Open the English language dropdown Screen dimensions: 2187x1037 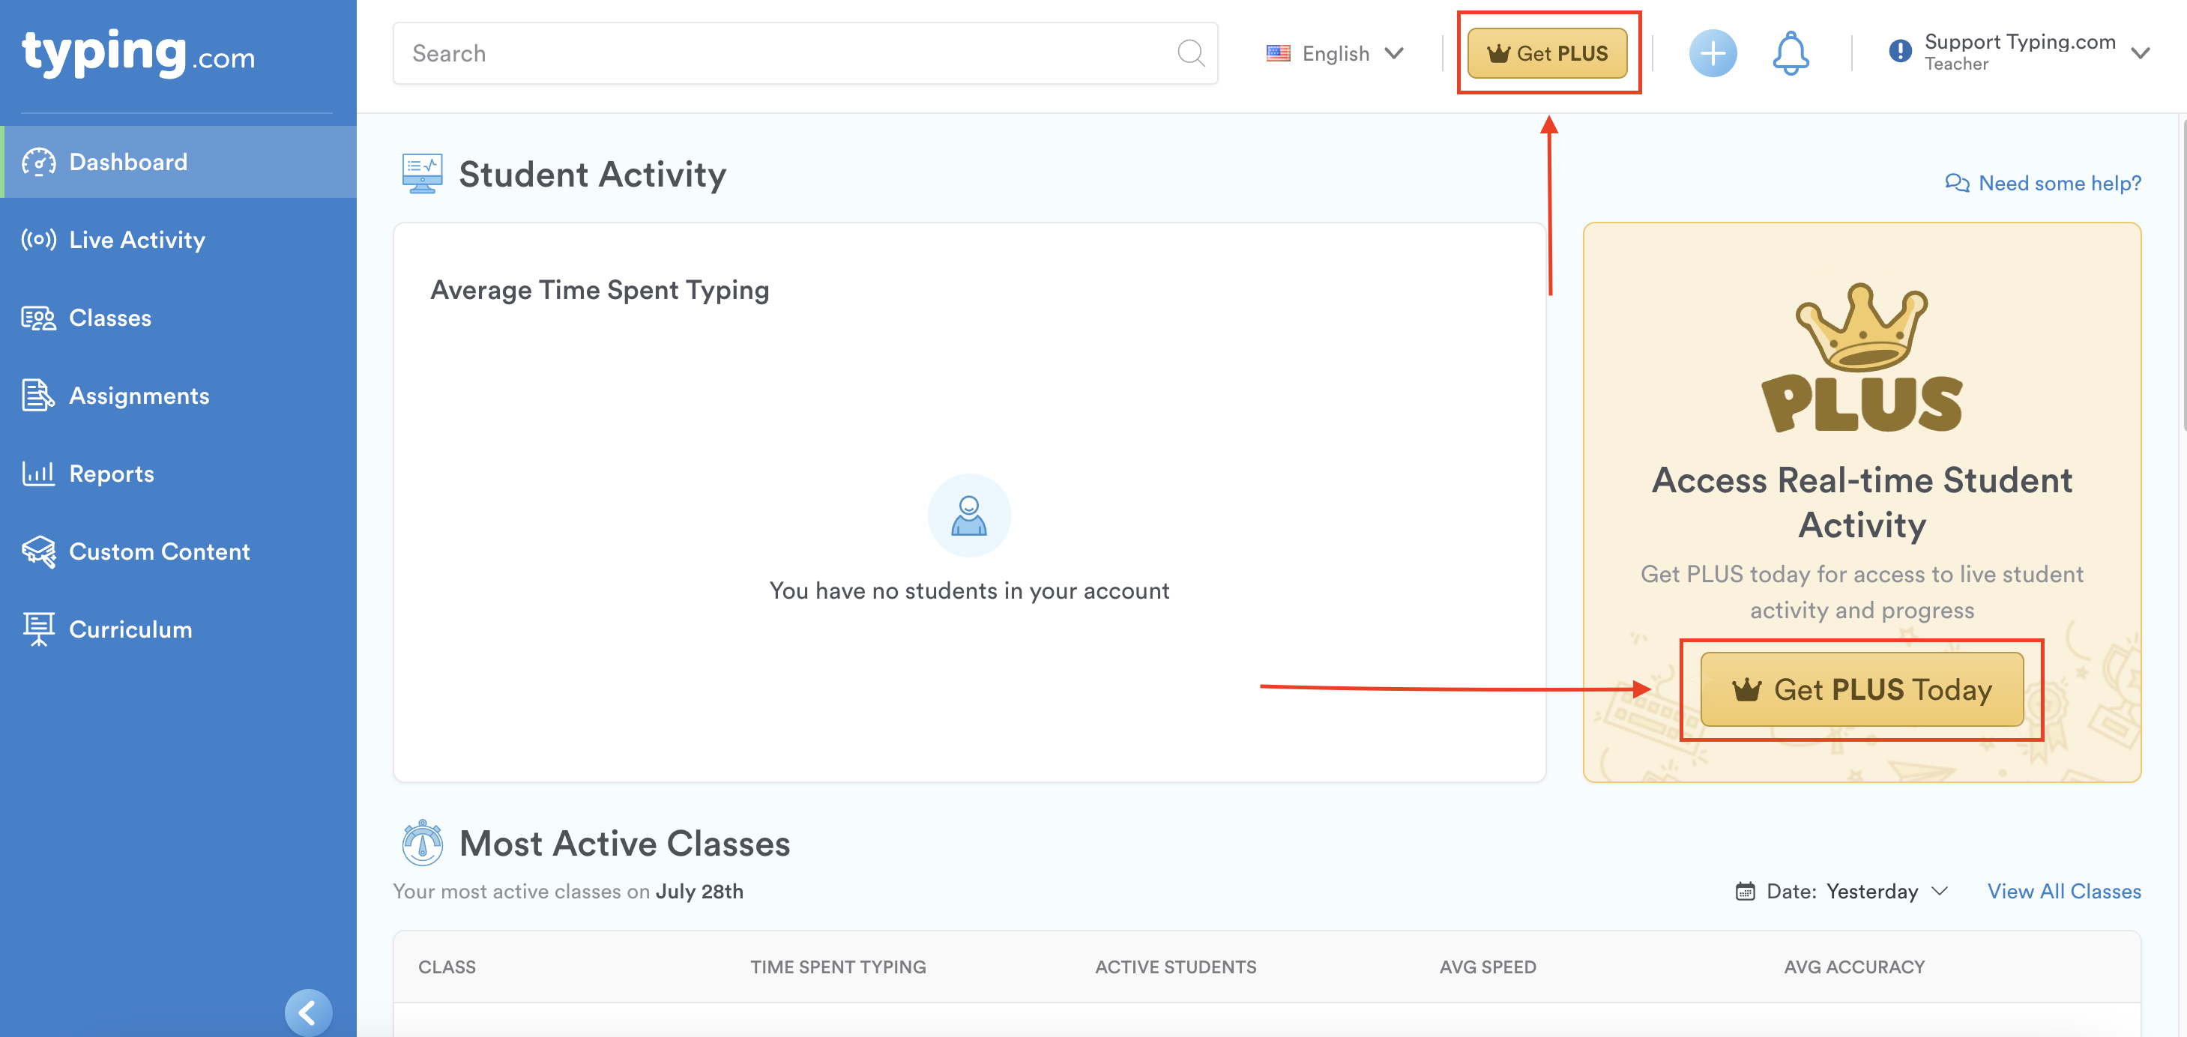tap(1335, 53)
